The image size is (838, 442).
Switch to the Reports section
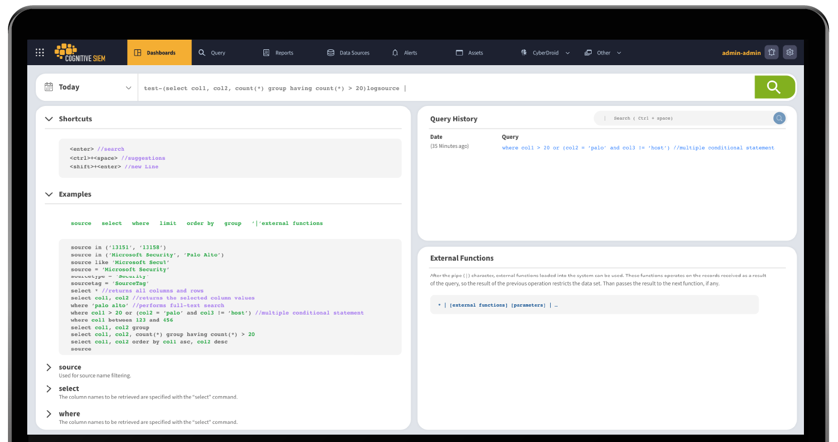(x=284, y=52)
